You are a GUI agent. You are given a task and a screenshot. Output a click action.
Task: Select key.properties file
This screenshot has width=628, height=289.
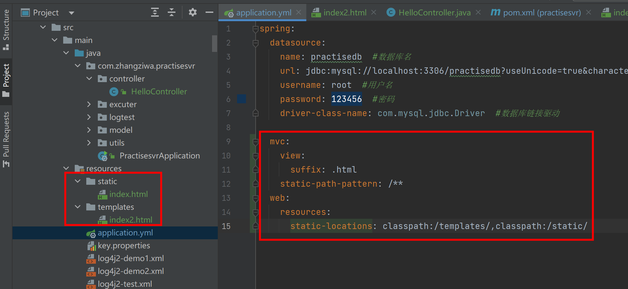[124, 245]
